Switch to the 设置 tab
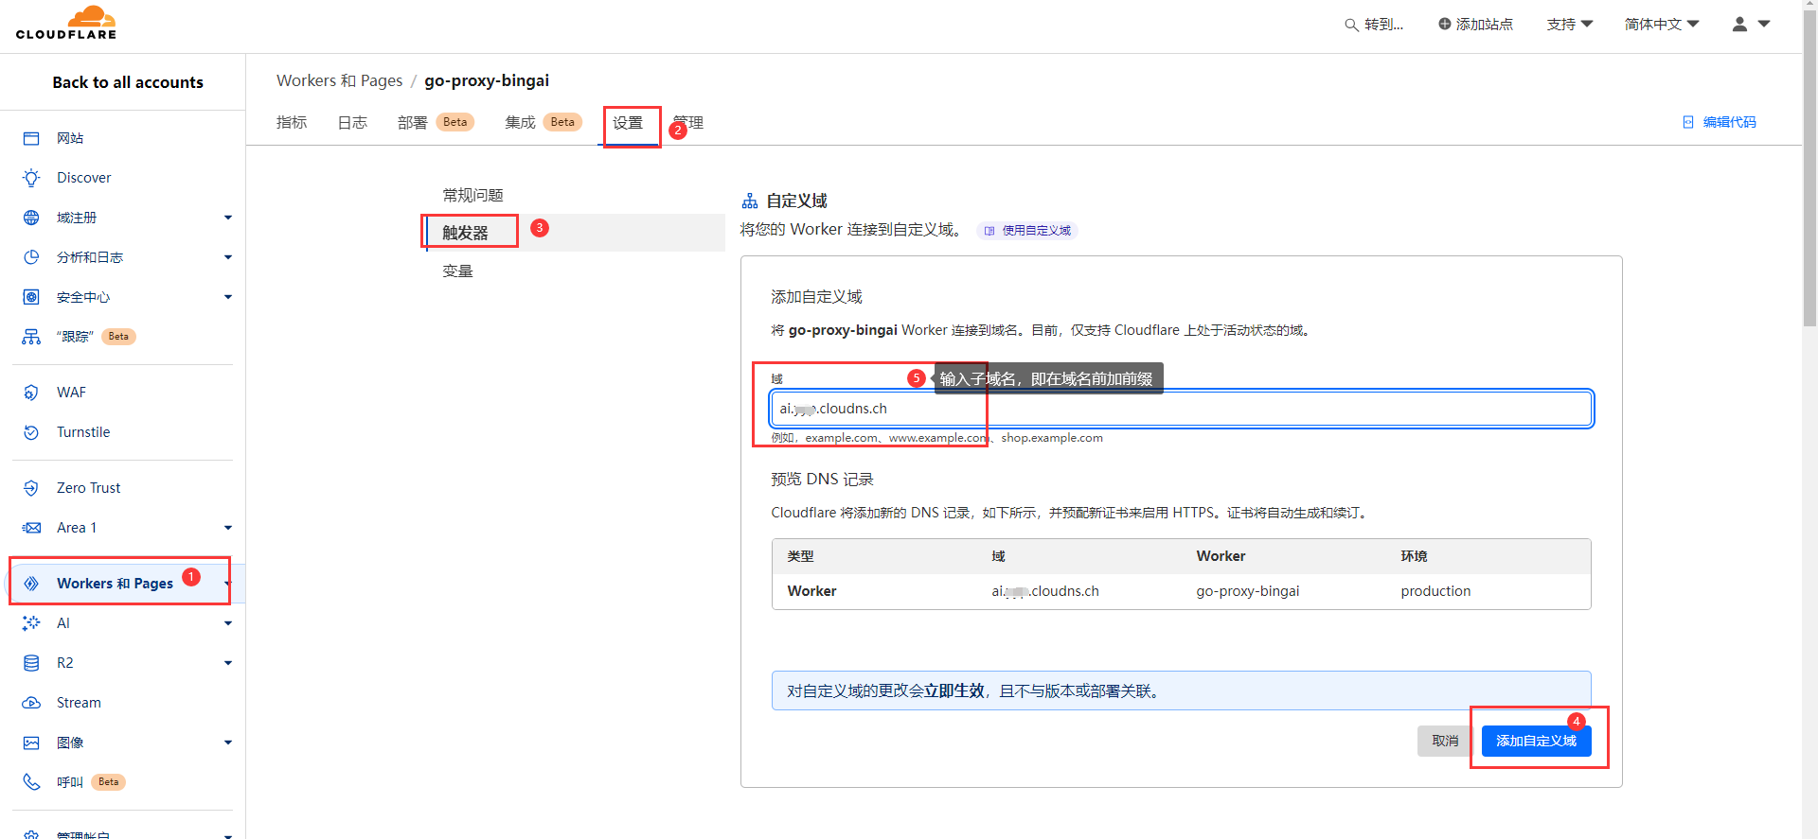The width and height of the screenshot is (1818, 839). pos(628,122)
